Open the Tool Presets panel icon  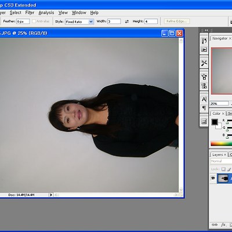point(204,63)
